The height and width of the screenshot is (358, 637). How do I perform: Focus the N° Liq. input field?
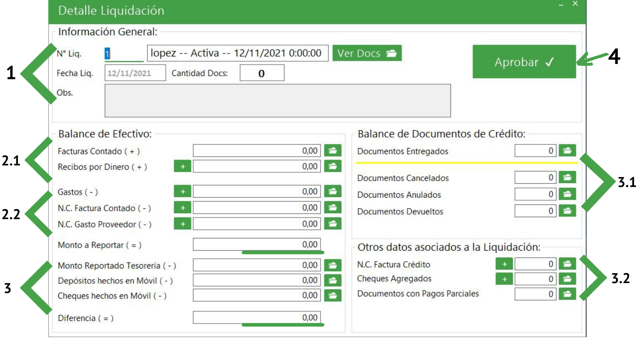[x=124, y=54]
